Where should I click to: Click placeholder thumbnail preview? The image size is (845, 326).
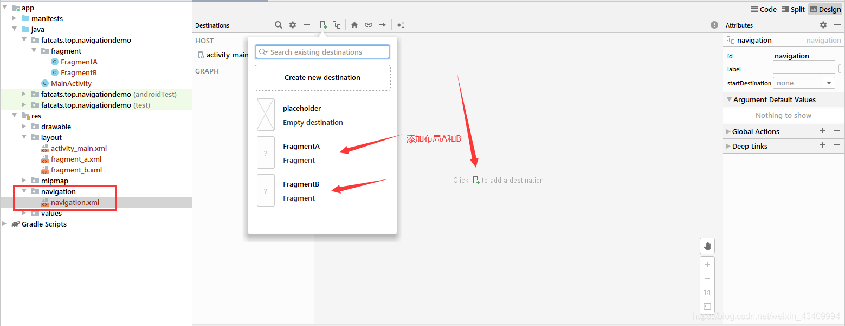(x=266, y=115)
